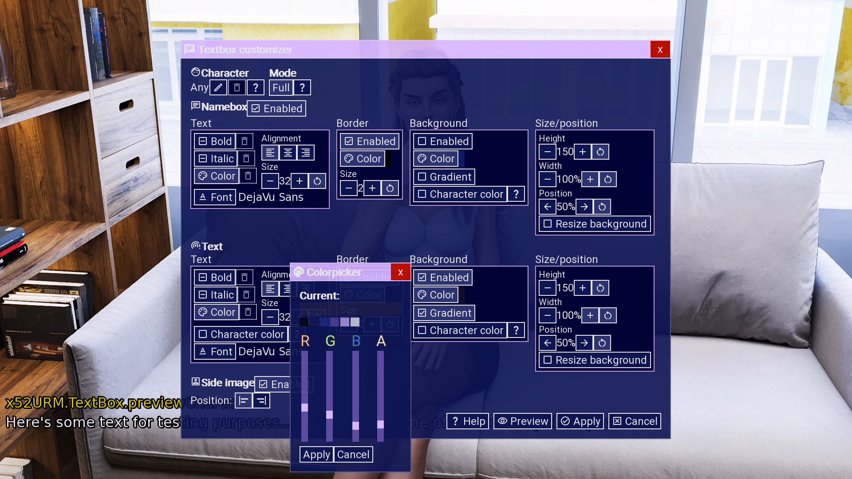Toggle Namebox Background Enabled checkbox

(x=443, y=141)
